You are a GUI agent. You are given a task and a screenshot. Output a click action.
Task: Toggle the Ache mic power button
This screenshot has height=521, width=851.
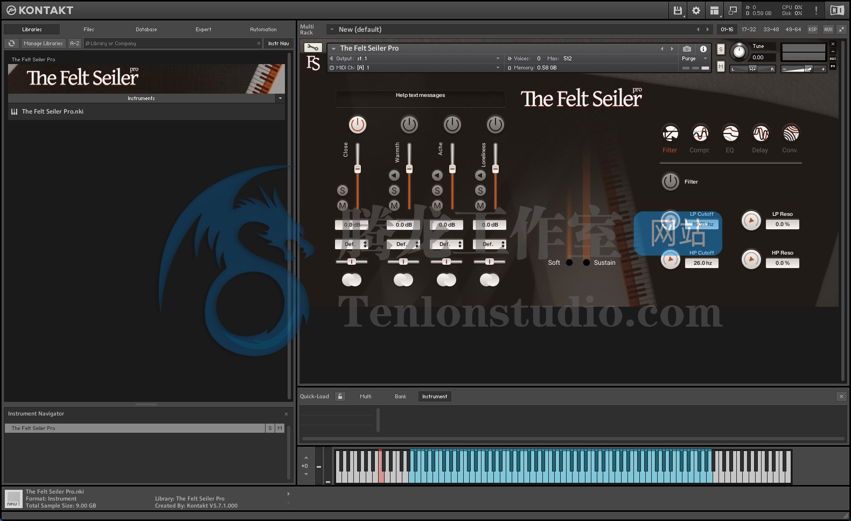coord(452,125)
